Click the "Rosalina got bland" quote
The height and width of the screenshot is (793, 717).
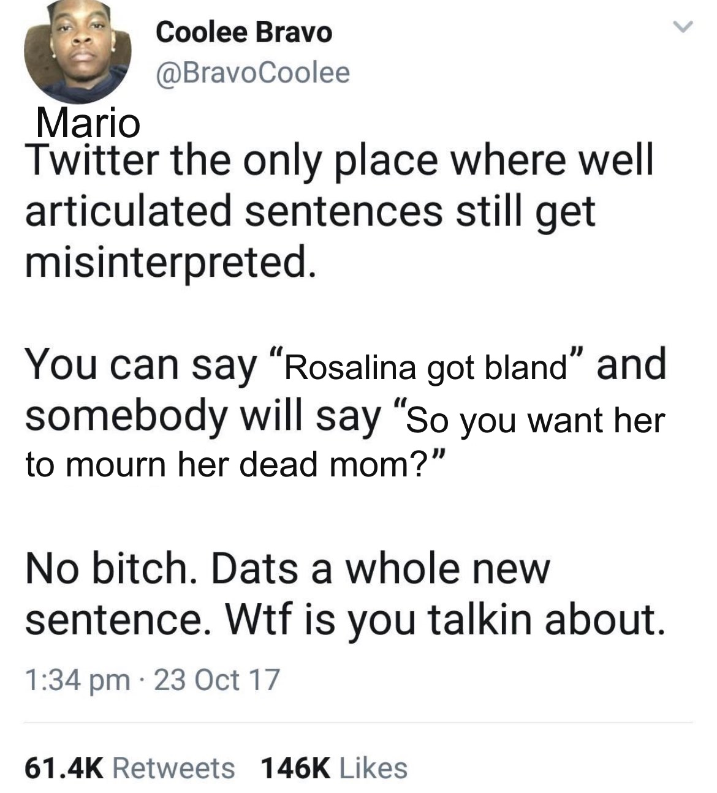click(424, 367)
